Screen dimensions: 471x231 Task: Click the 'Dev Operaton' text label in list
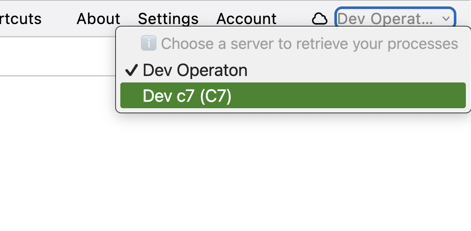pyautogui.click(x=195, y=70)
